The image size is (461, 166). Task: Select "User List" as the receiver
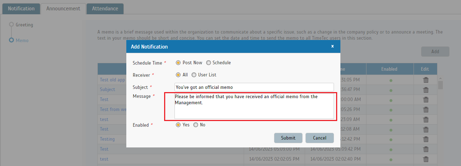point(194,75)
